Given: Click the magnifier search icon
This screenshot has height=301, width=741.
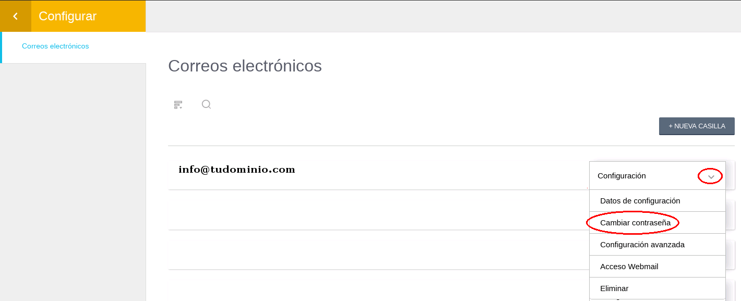Looking at the screenshot, I should (x=206, y=104).
